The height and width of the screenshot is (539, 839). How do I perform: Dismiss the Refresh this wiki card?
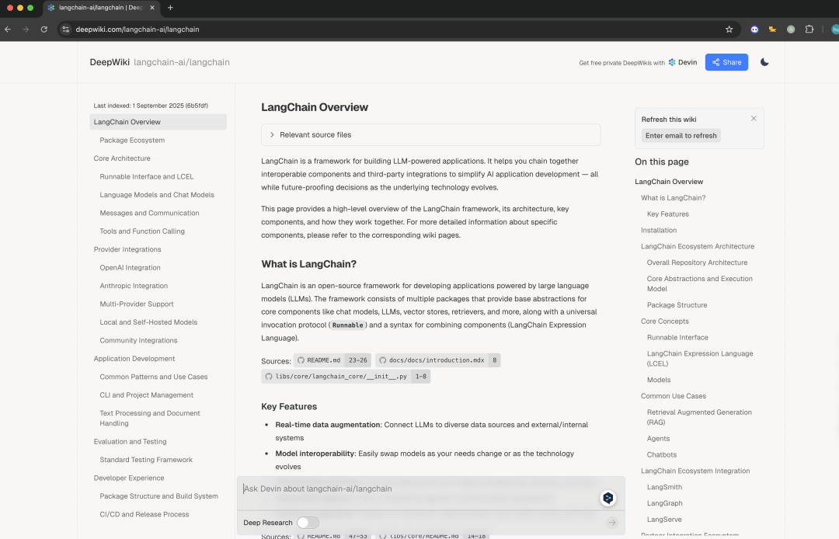(754, 117)
